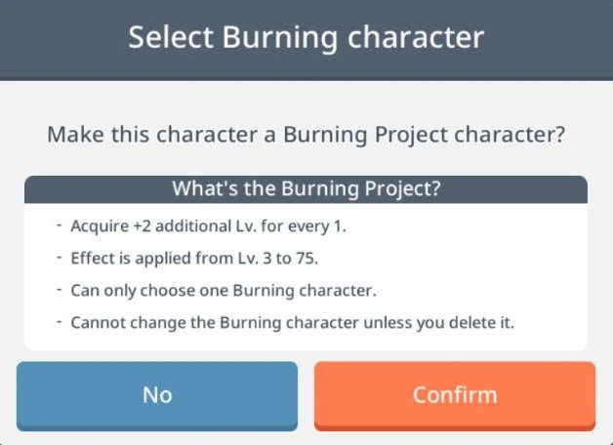This screenshot has width=613, height=445.
Task: Select the "What's the Burning Project?" header
Action: coord(306,189)
